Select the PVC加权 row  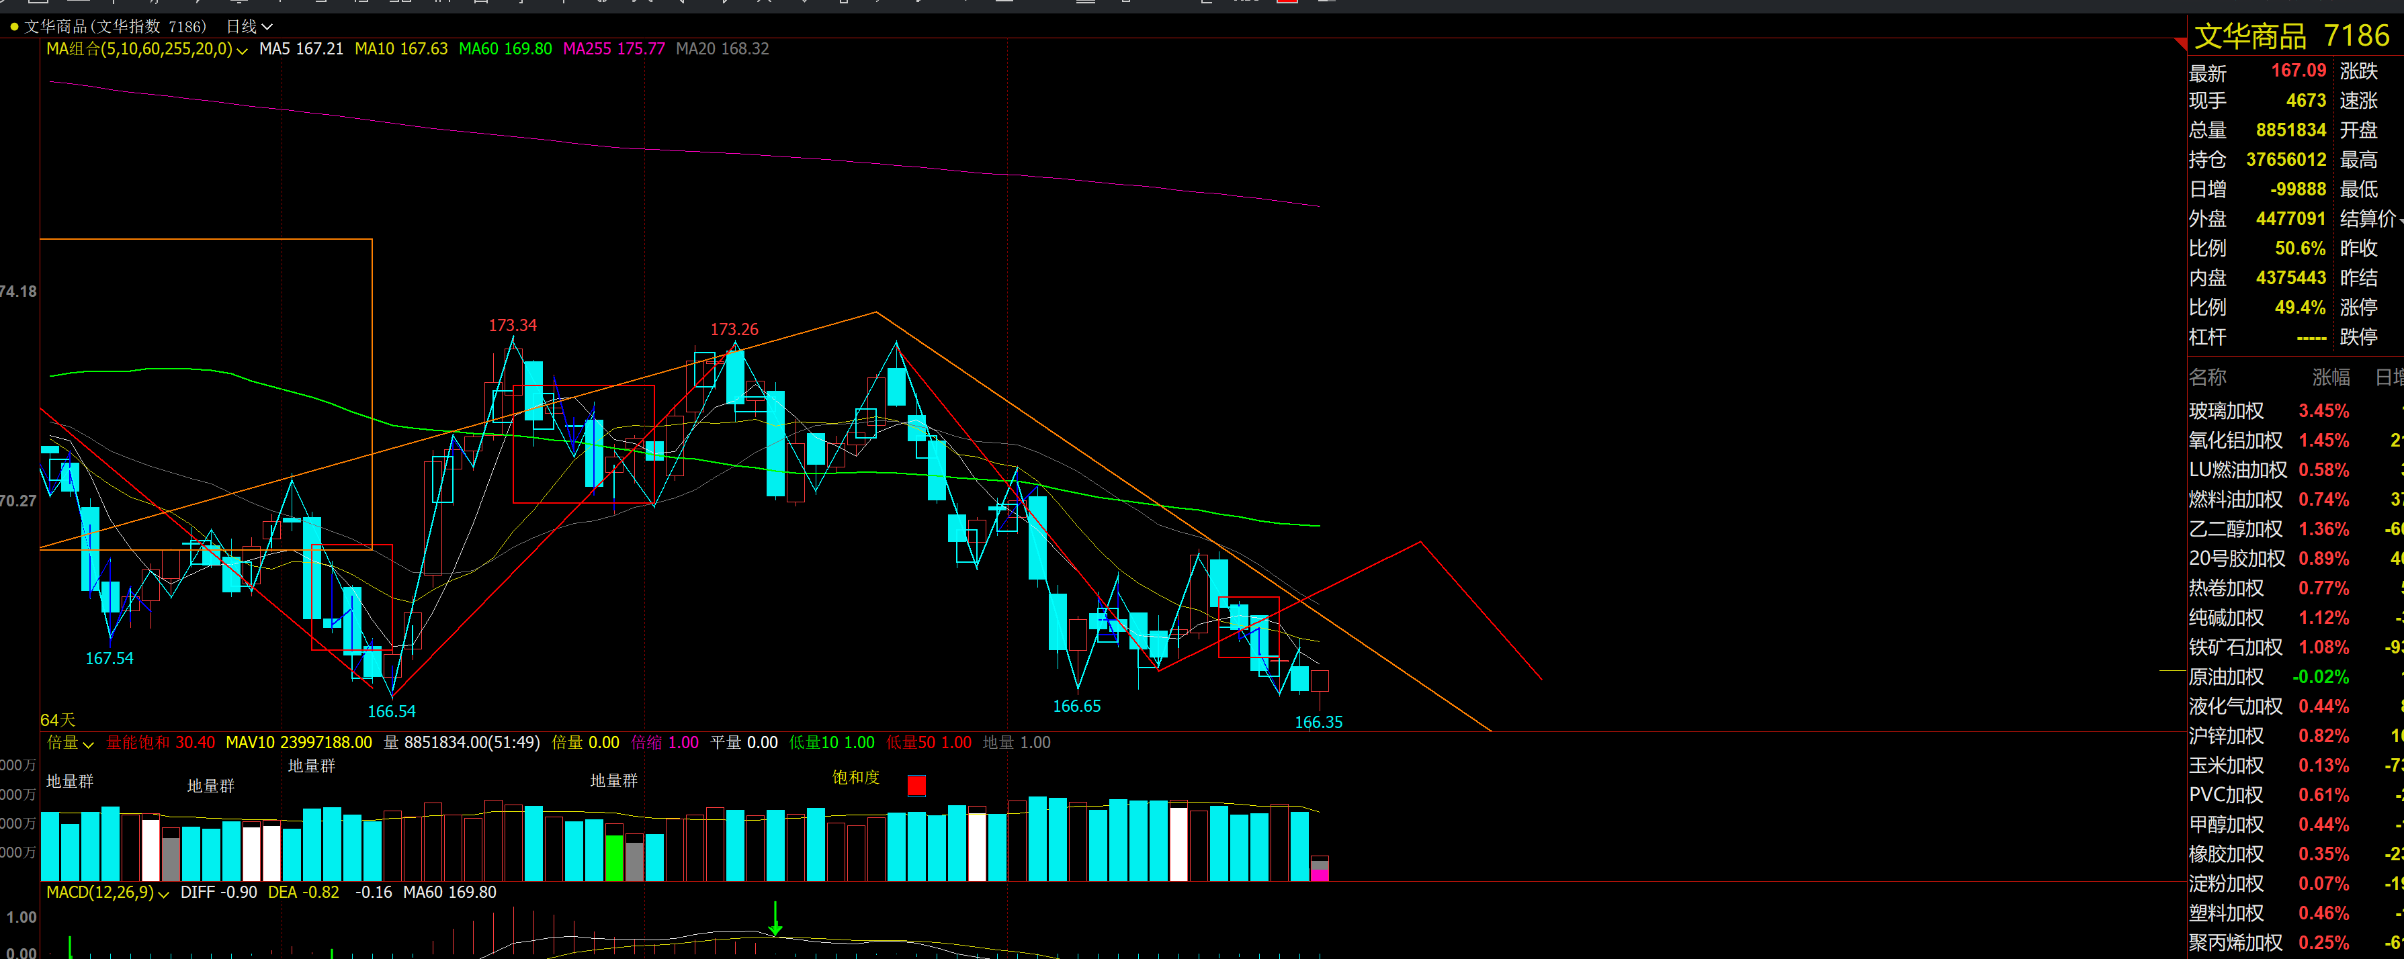click(x=2296, y=795)
